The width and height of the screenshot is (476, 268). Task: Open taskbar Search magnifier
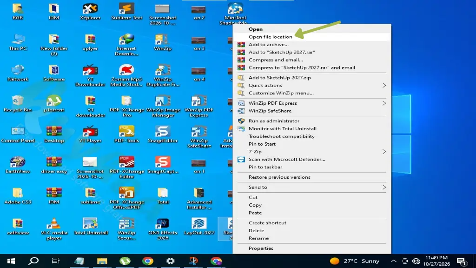[33, 261]
